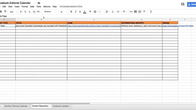Open the 90% zoom dropdown
Screen dimensions: 196x110
pos(13,12)
